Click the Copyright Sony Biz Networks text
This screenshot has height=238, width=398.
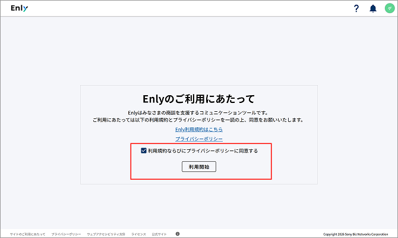[356, 234]
